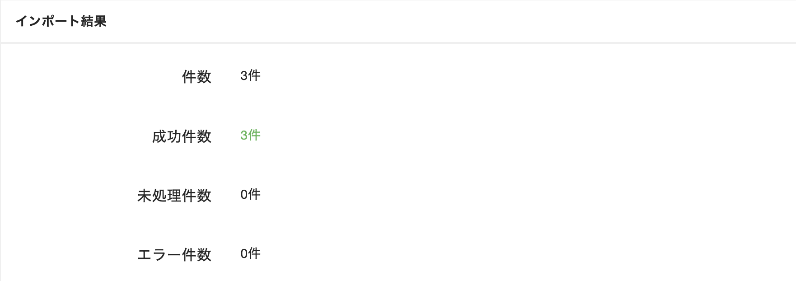This screenshot has width=796, height=281.
Task: Click the unprocessed count row label
Action: (174, 195)
